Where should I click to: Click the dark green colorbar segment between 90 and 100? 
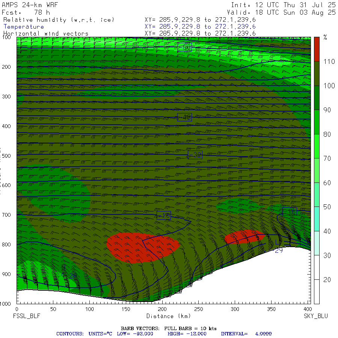click(317, 98)
